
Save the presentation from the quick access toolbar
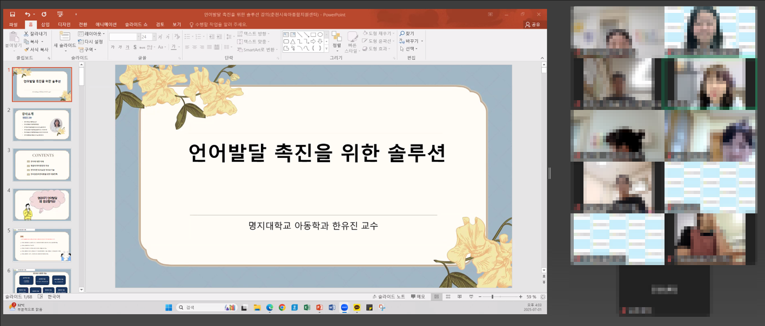[12, 15]
